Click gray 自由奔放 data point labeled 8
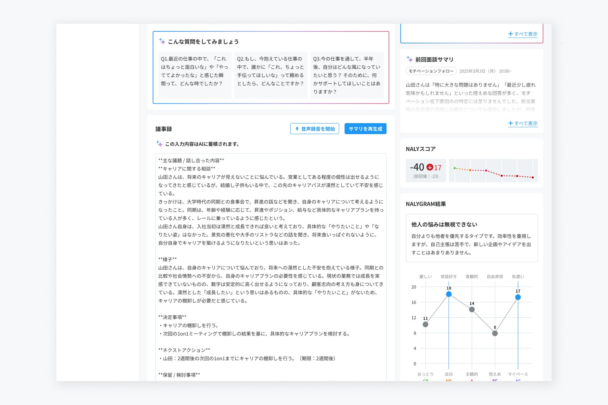The width and height of the screenshot is (608, 405). pos(495,333)
